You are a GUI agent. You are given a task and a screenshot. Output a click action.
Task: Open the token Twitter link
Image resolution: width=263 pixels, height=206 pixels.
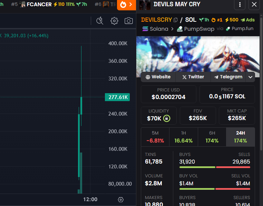tap(193, 77)
